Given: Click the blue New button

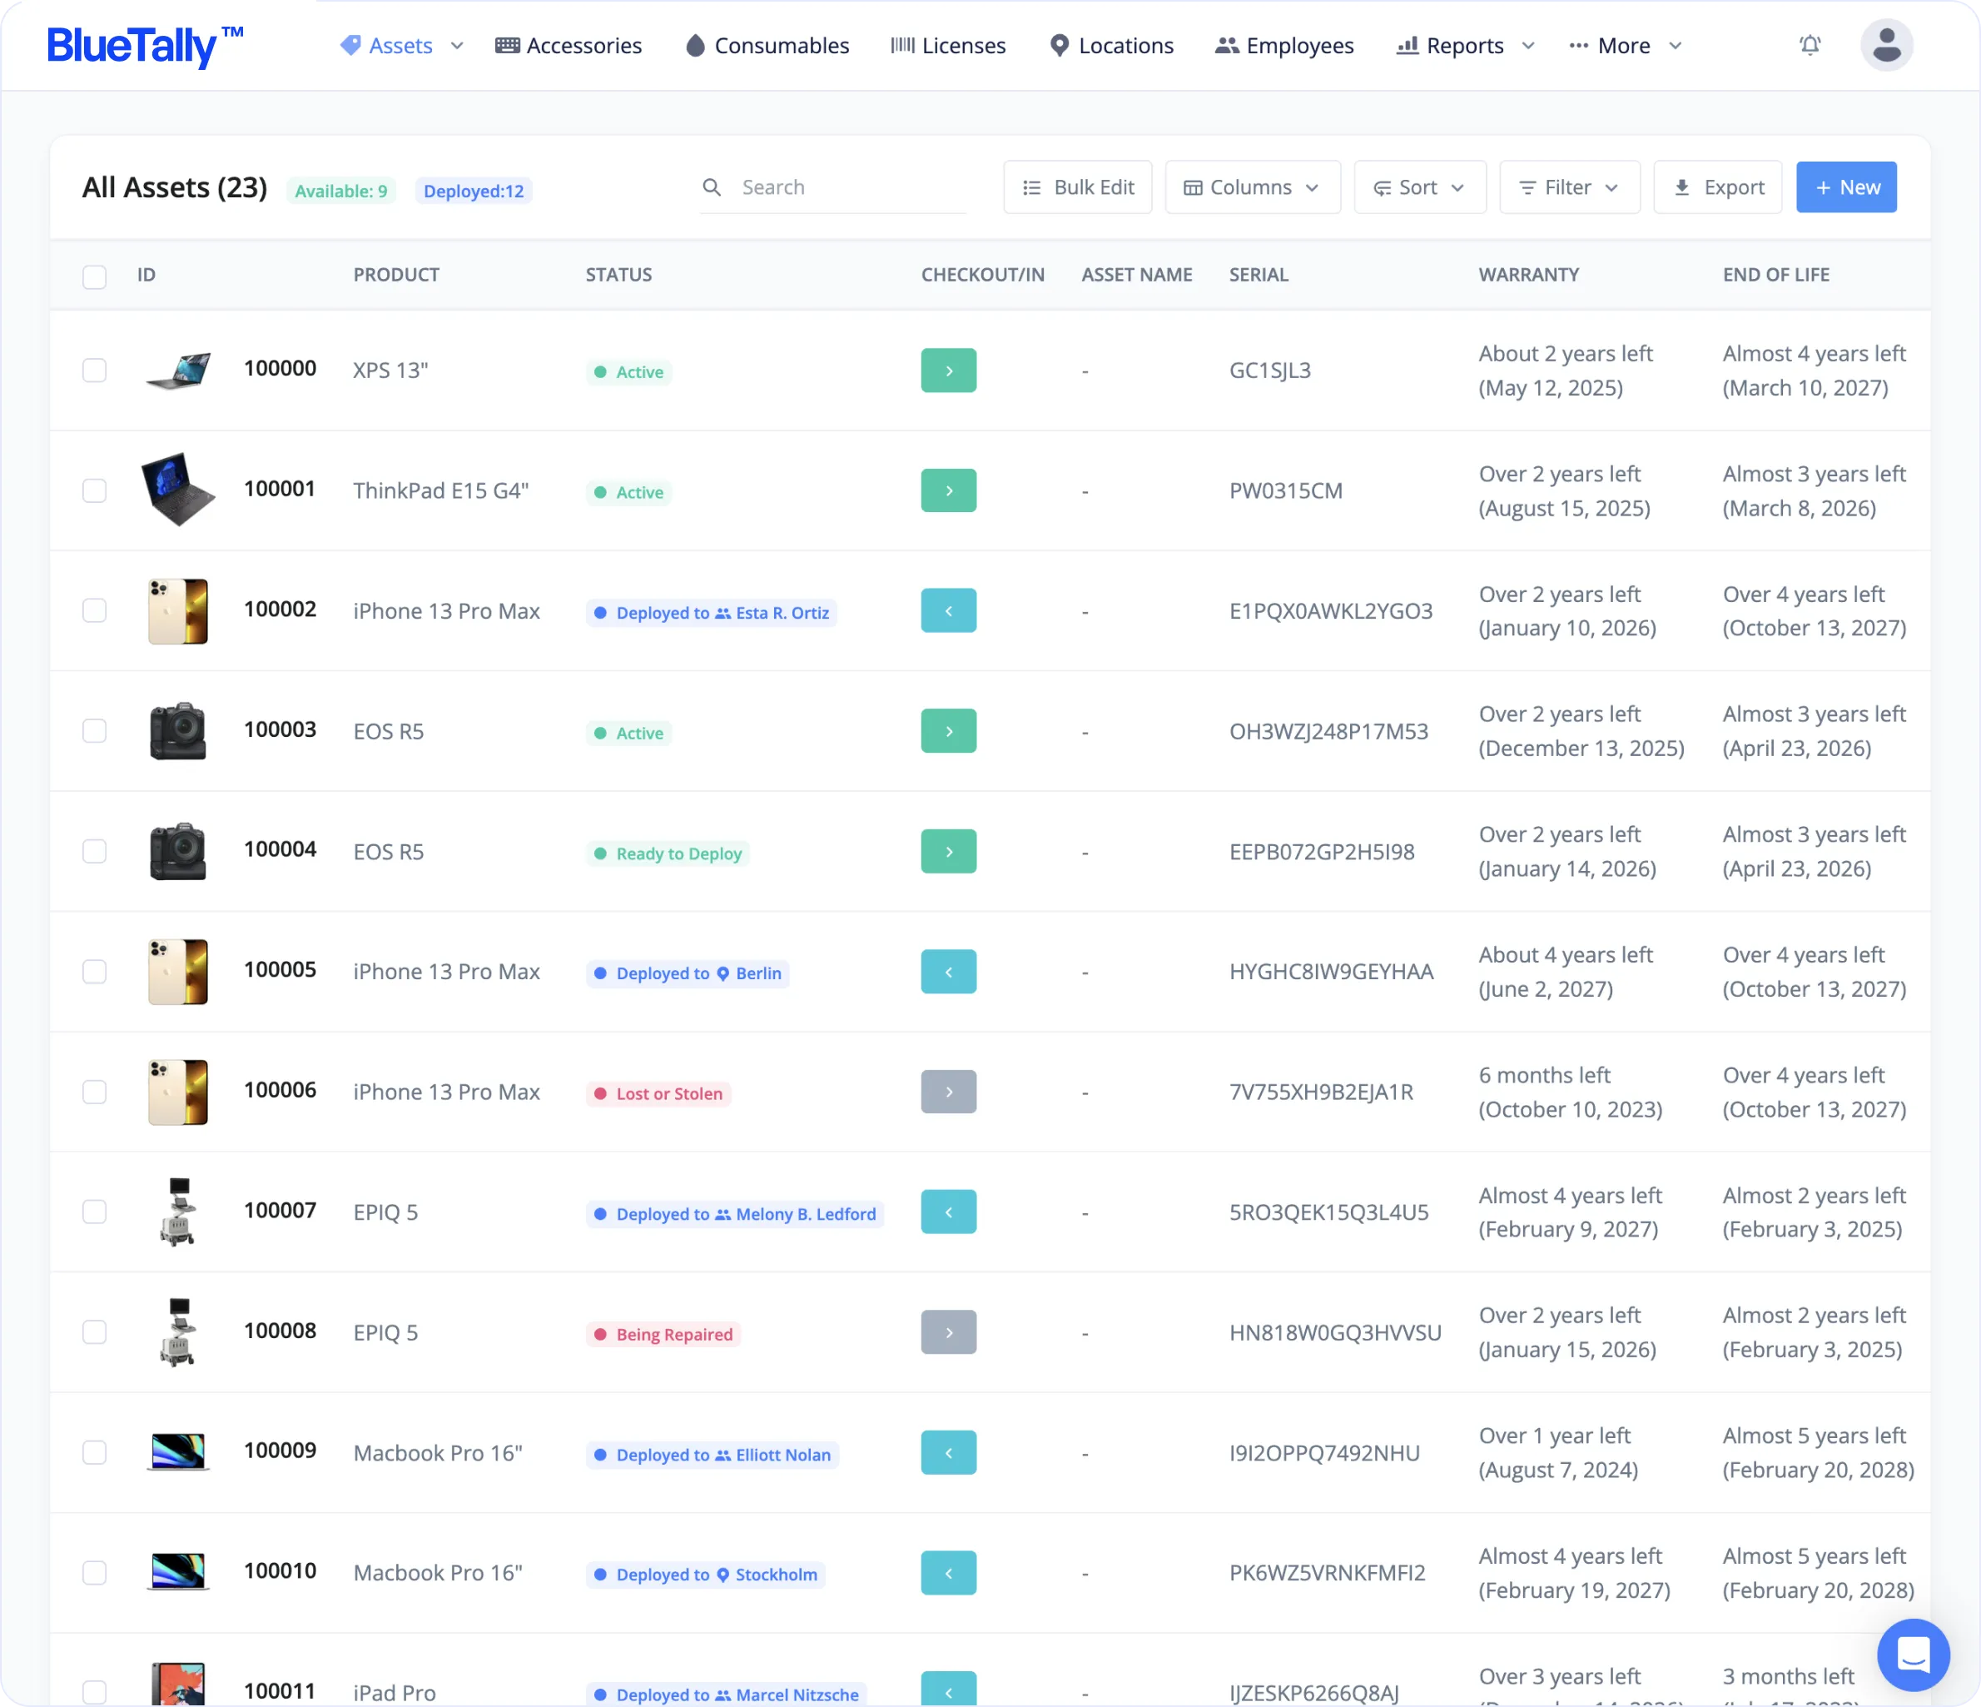Looking at the screenshot, I should click(x=1845, y=187).
